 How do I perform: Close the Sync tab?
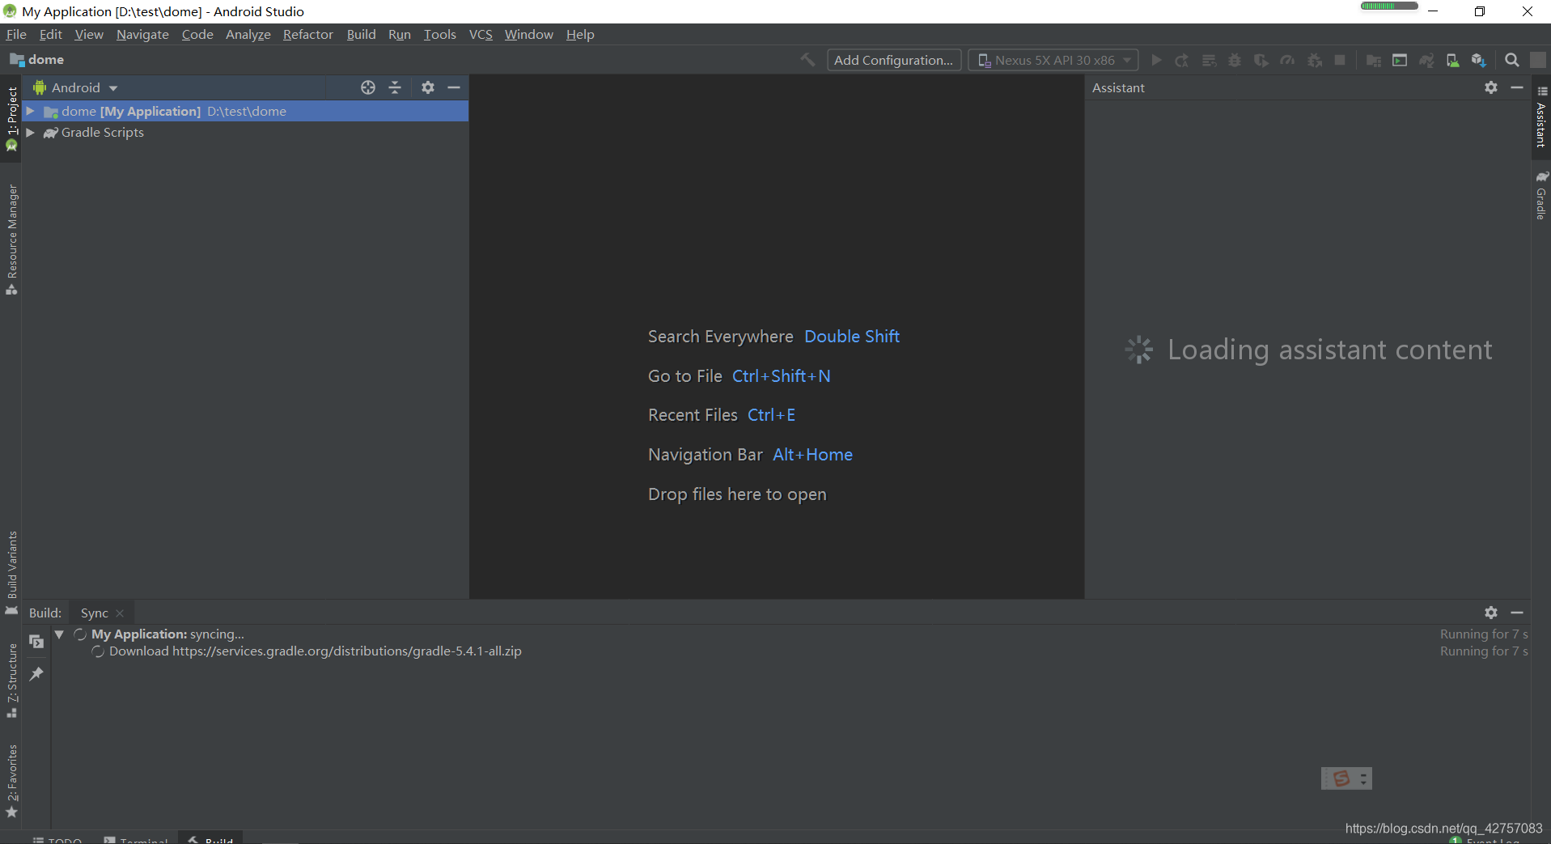click(x=120, y=613)
